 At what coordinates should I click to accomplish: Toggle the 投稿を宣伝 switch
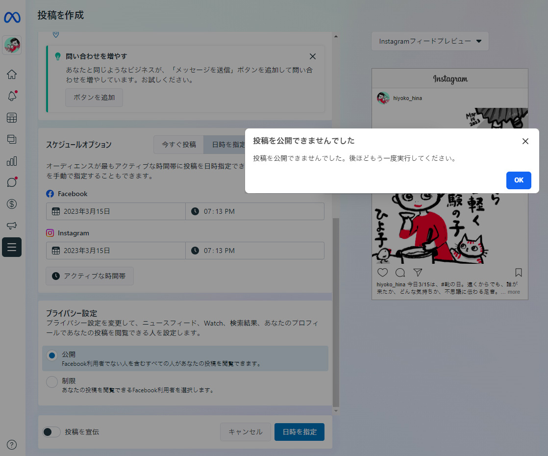tap(51, 432)
